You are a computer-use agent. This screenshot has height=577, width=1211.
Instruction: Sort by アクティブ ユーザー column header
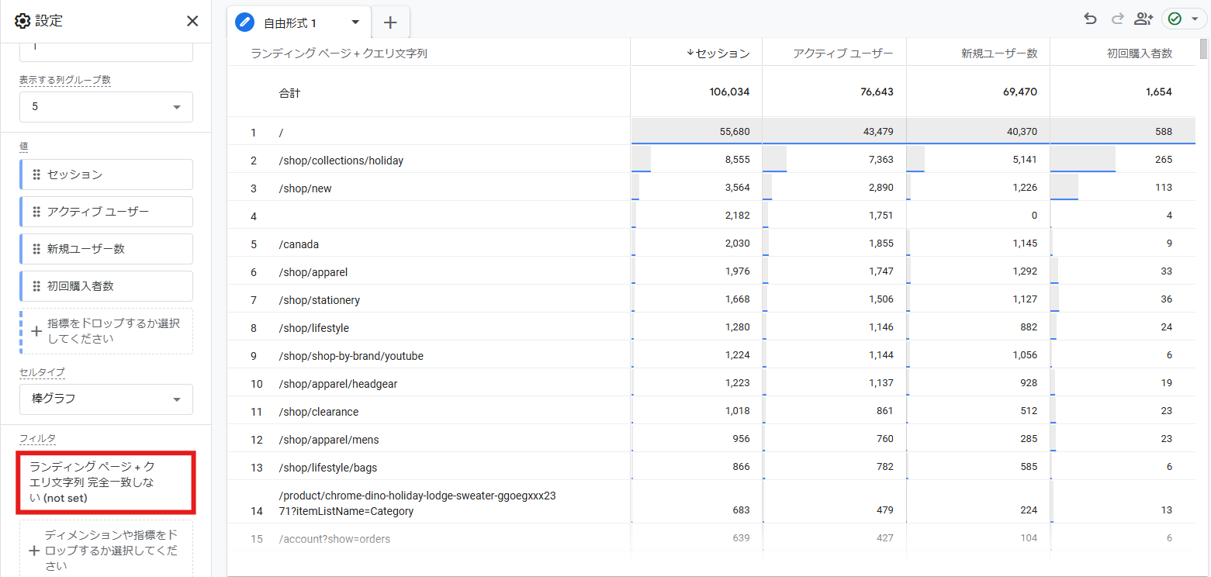coord(843,54)
